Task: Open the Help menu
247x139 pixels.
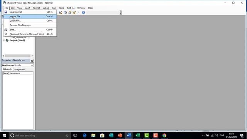Action: tap(90, 8)
